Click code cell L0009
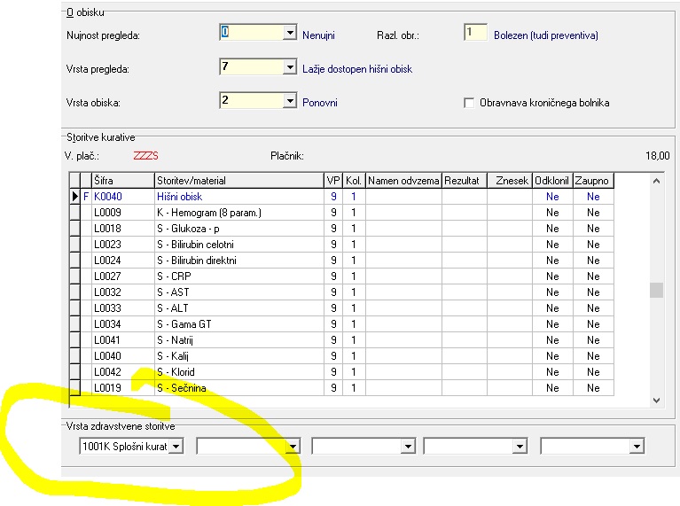The height and width of the screenshot is (506, 680). point(123,213)
